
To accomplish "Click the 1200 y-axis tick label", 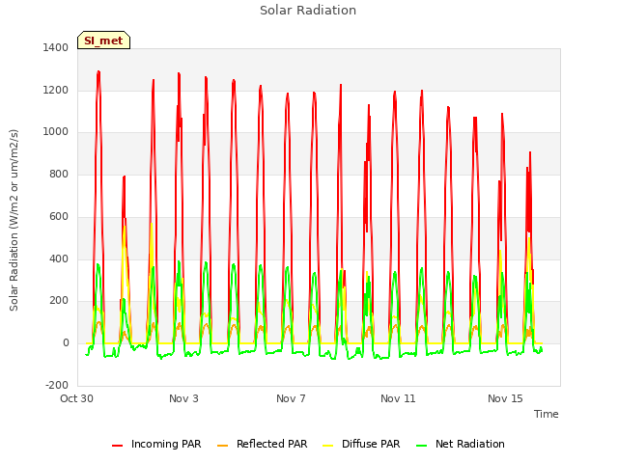I will (56, 90).
